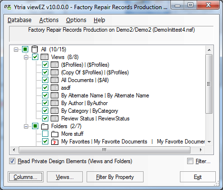
Task: Uncheck the All Documents | ($All) checkbox
Action: pyautogui.click(x=45, y=80)
